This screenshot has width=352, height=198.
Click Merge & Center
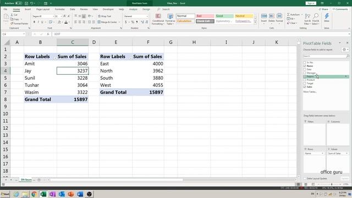(107, 22)
